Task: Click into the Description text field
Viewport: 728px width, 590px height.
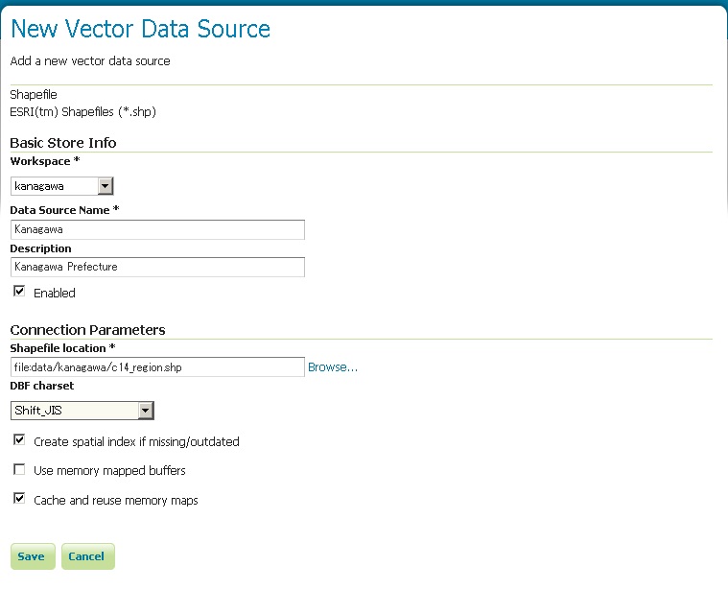Action: (x=157, y=267)
